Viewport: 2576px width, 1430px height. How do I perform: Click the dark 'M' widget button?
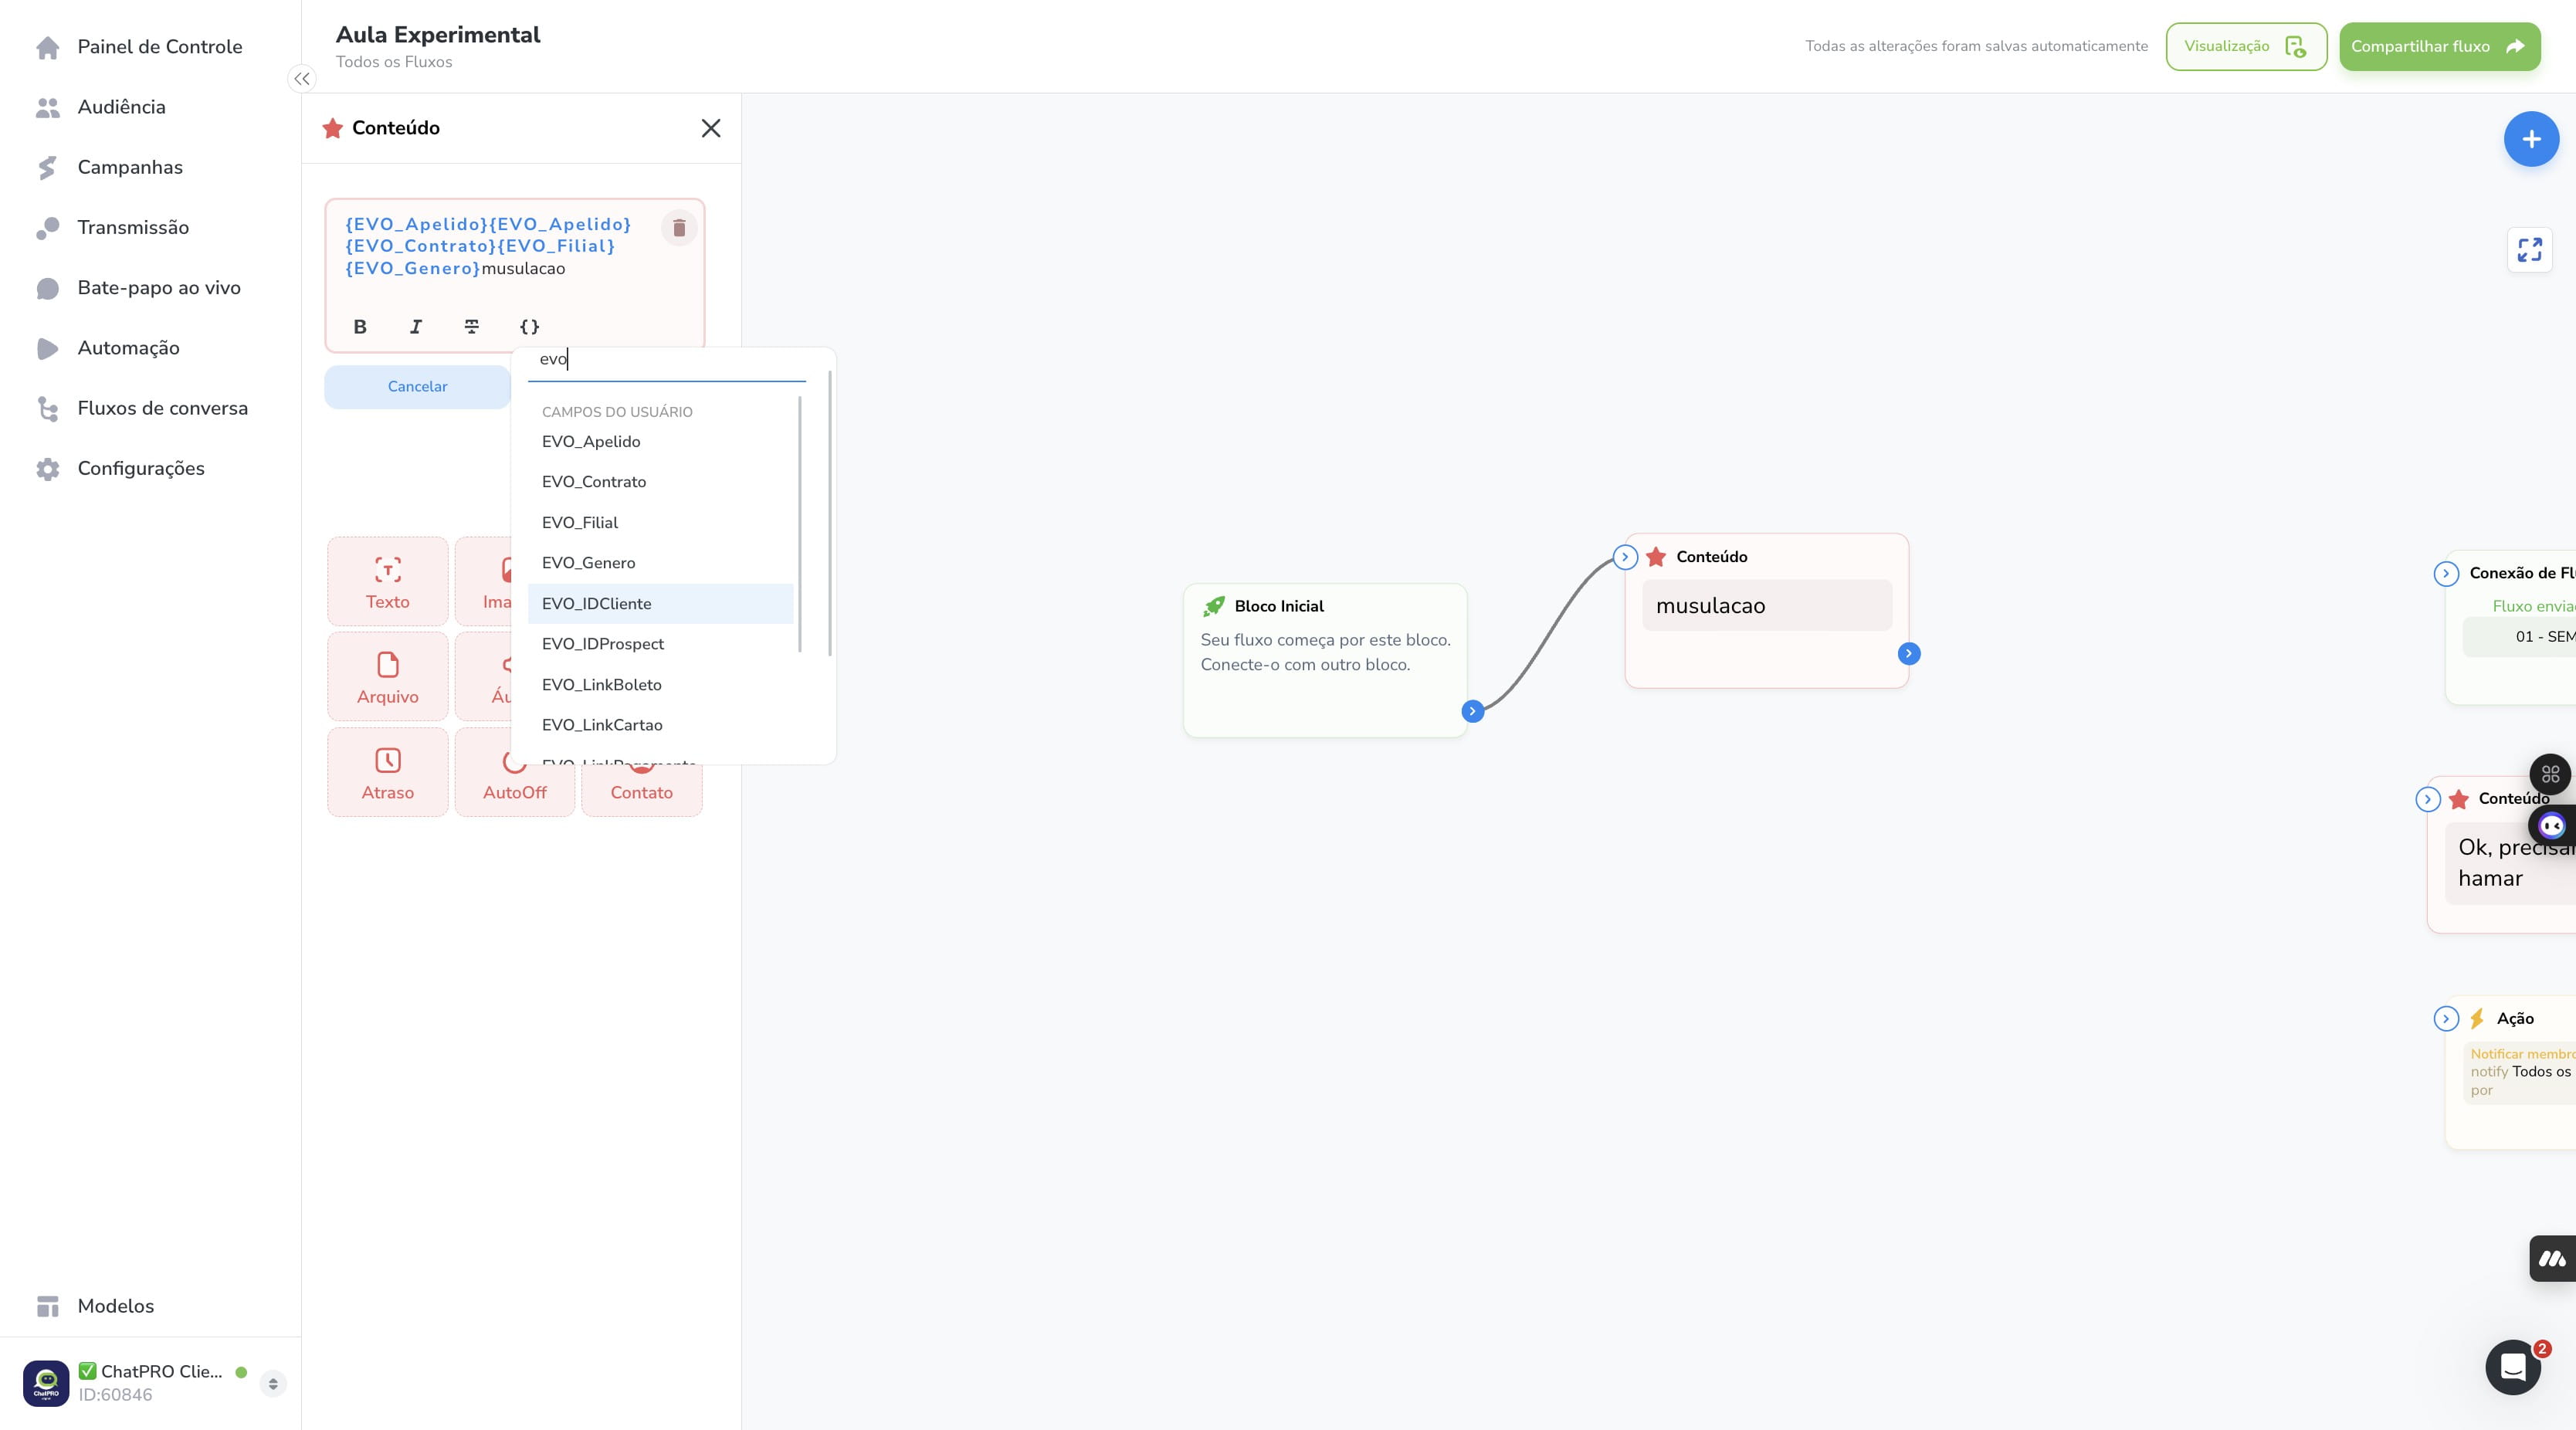tap(2552, 1259)
